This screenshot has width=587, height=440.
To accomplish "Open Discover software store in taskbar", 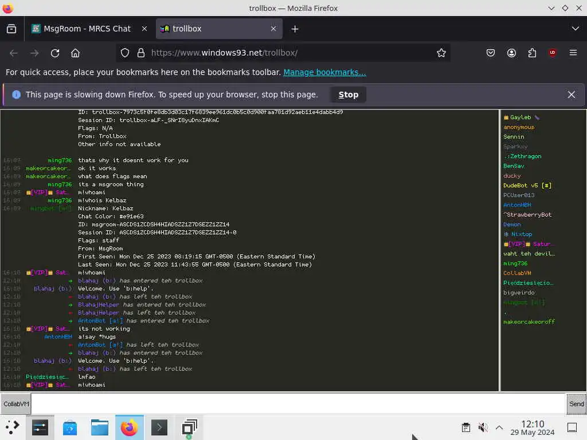I will pyautogui.click(x=70, y=427).
